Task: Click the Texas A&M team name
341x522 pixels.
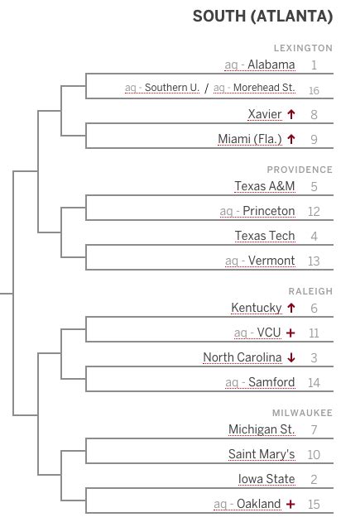Action: (x=265, y=186)
